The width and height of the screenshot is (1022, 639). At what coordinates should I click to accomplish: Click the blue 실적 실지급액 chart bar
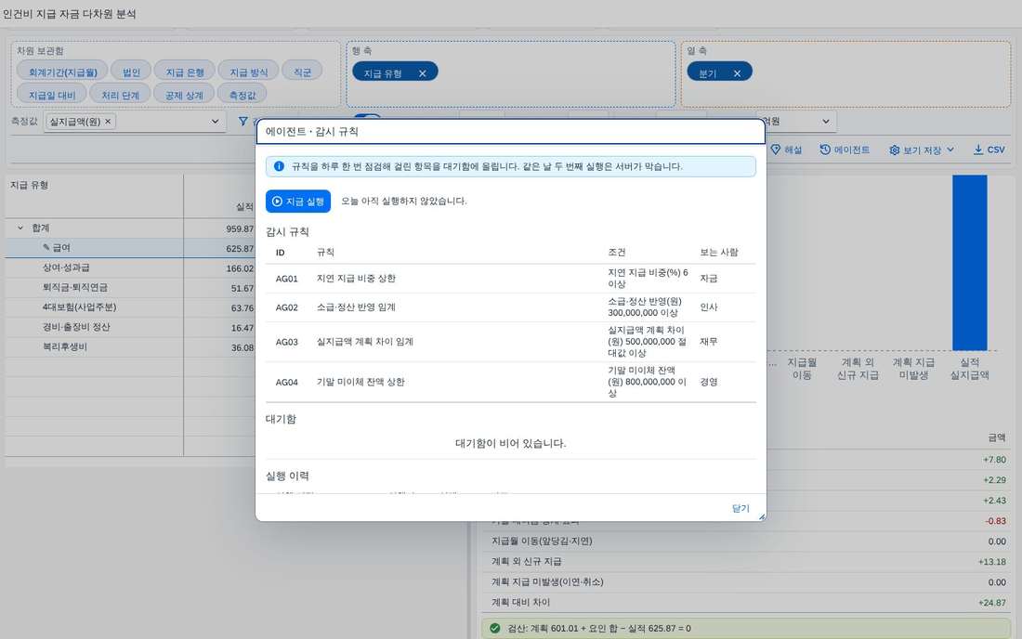point(969,263)
